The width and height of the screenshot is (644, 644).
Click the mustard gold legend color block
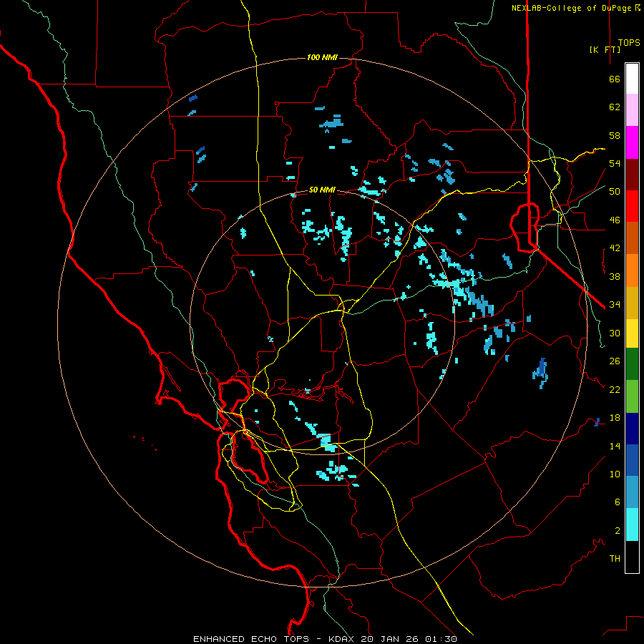click(x=632, y=303)
